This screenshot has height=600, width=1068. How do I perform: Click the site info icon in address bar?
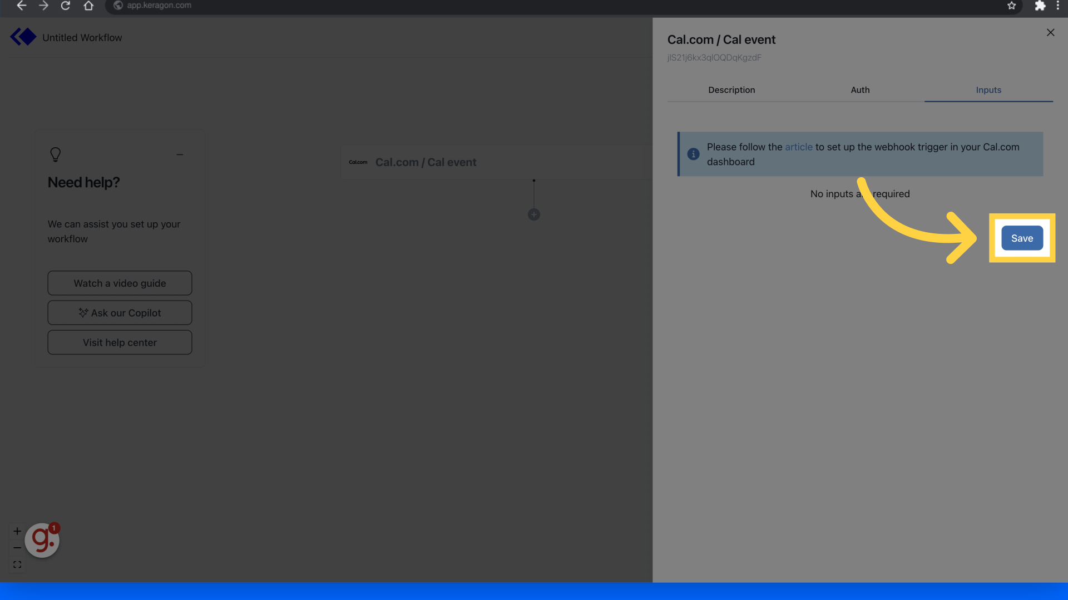(118, 6)
